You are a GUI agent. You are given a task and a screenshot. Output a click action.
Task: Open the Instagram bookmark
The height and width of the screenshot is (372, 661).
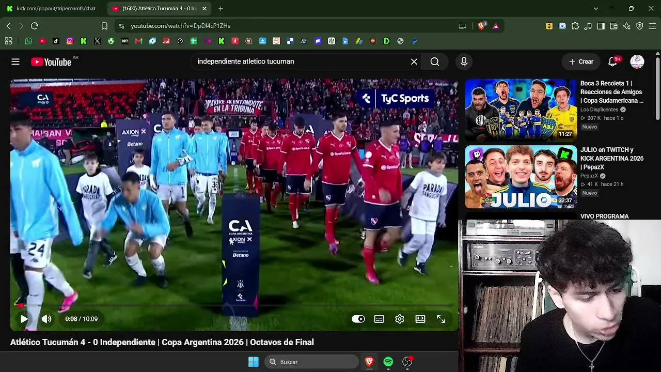click(x=70, y=41)
